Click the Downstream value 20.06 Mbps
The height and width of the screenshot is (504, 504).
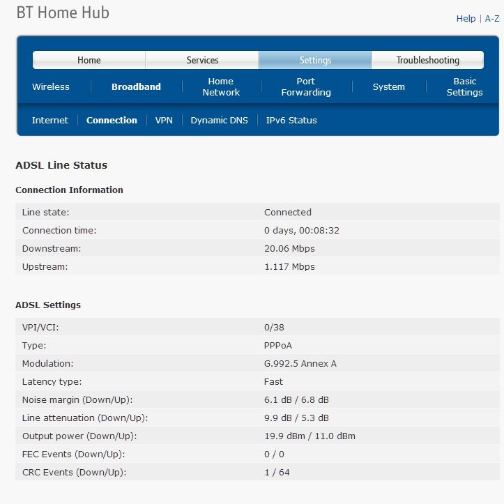pyautogui.click(x=289, y=248)
